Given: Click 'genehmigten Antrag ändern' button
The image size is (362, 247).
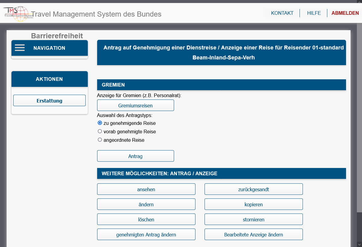Looking at the screenshot, I should (146, 234).
